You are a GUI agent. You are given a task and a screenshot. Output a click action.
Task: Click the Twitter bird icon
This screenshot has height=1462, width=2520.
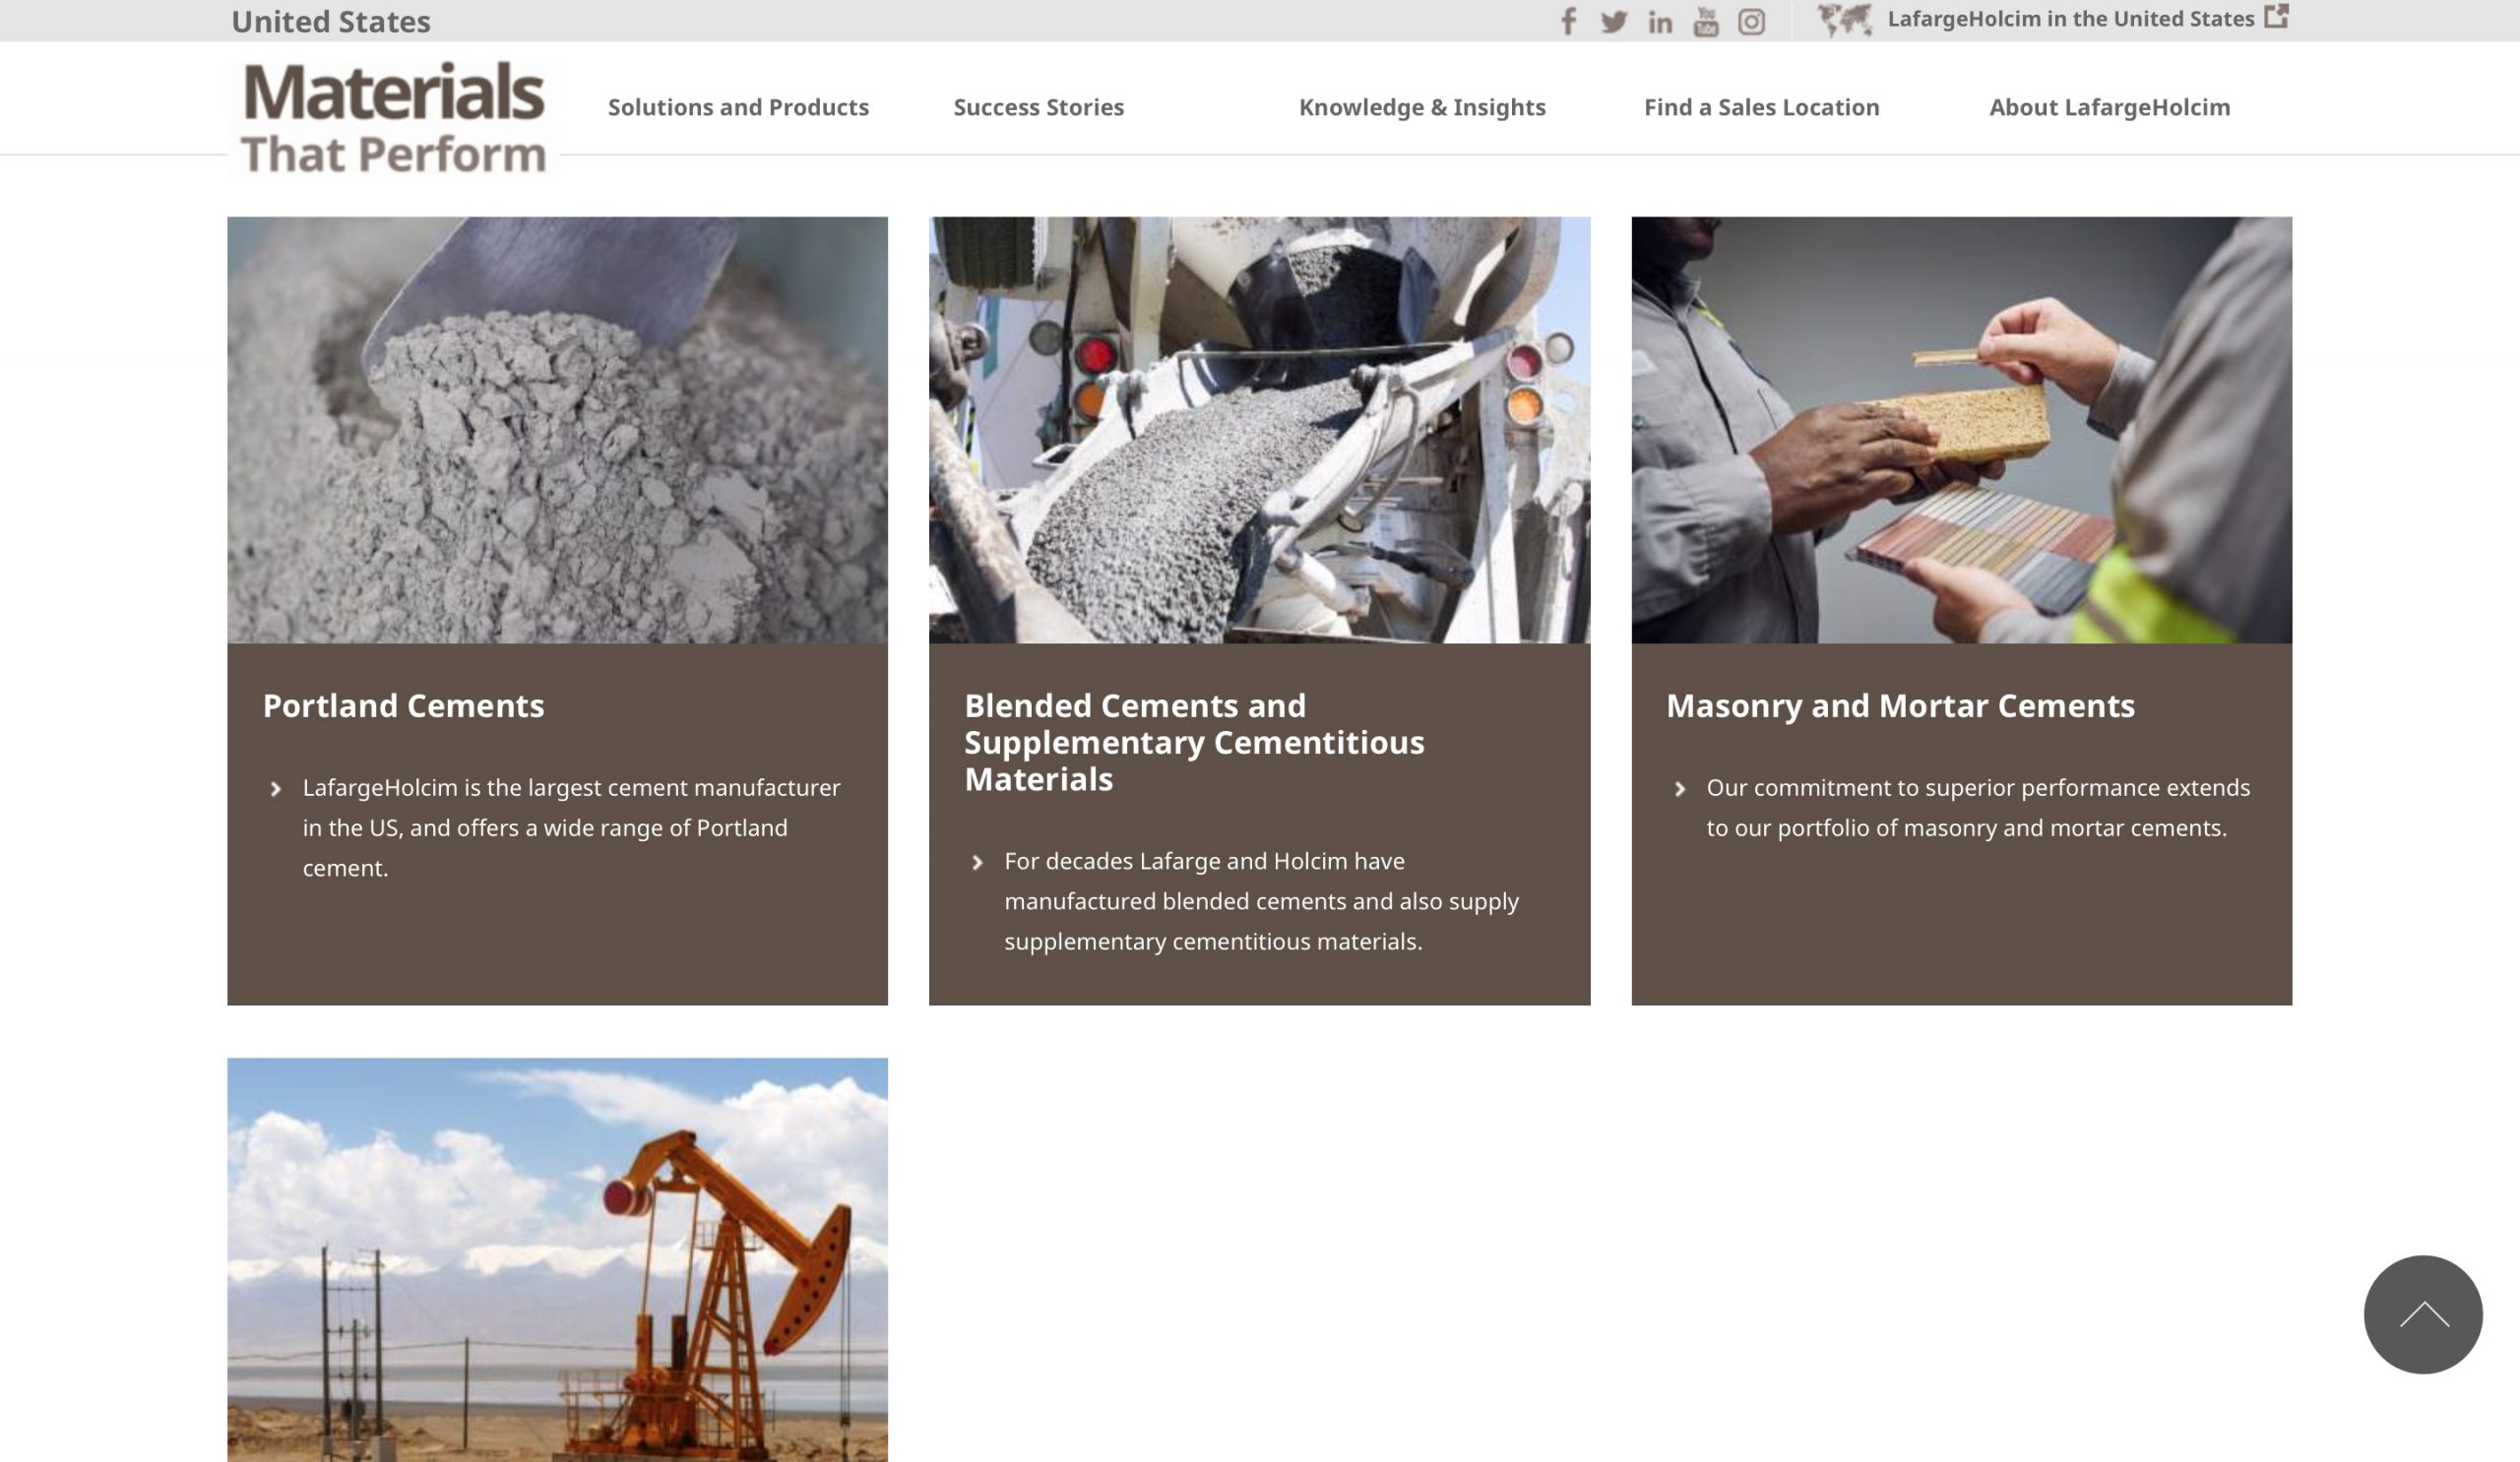click(x=1613, y=22)
